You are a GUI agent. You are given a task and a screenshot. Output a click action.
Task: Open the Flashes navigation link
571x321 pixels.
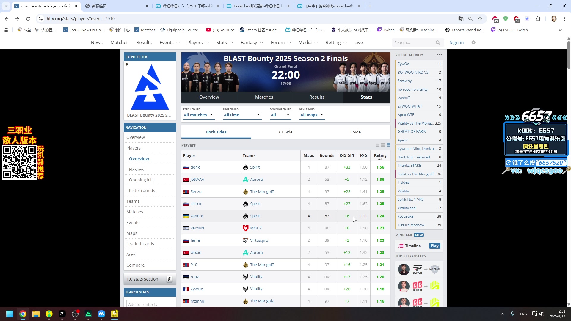pyautogui.click(x=136, y=169)
